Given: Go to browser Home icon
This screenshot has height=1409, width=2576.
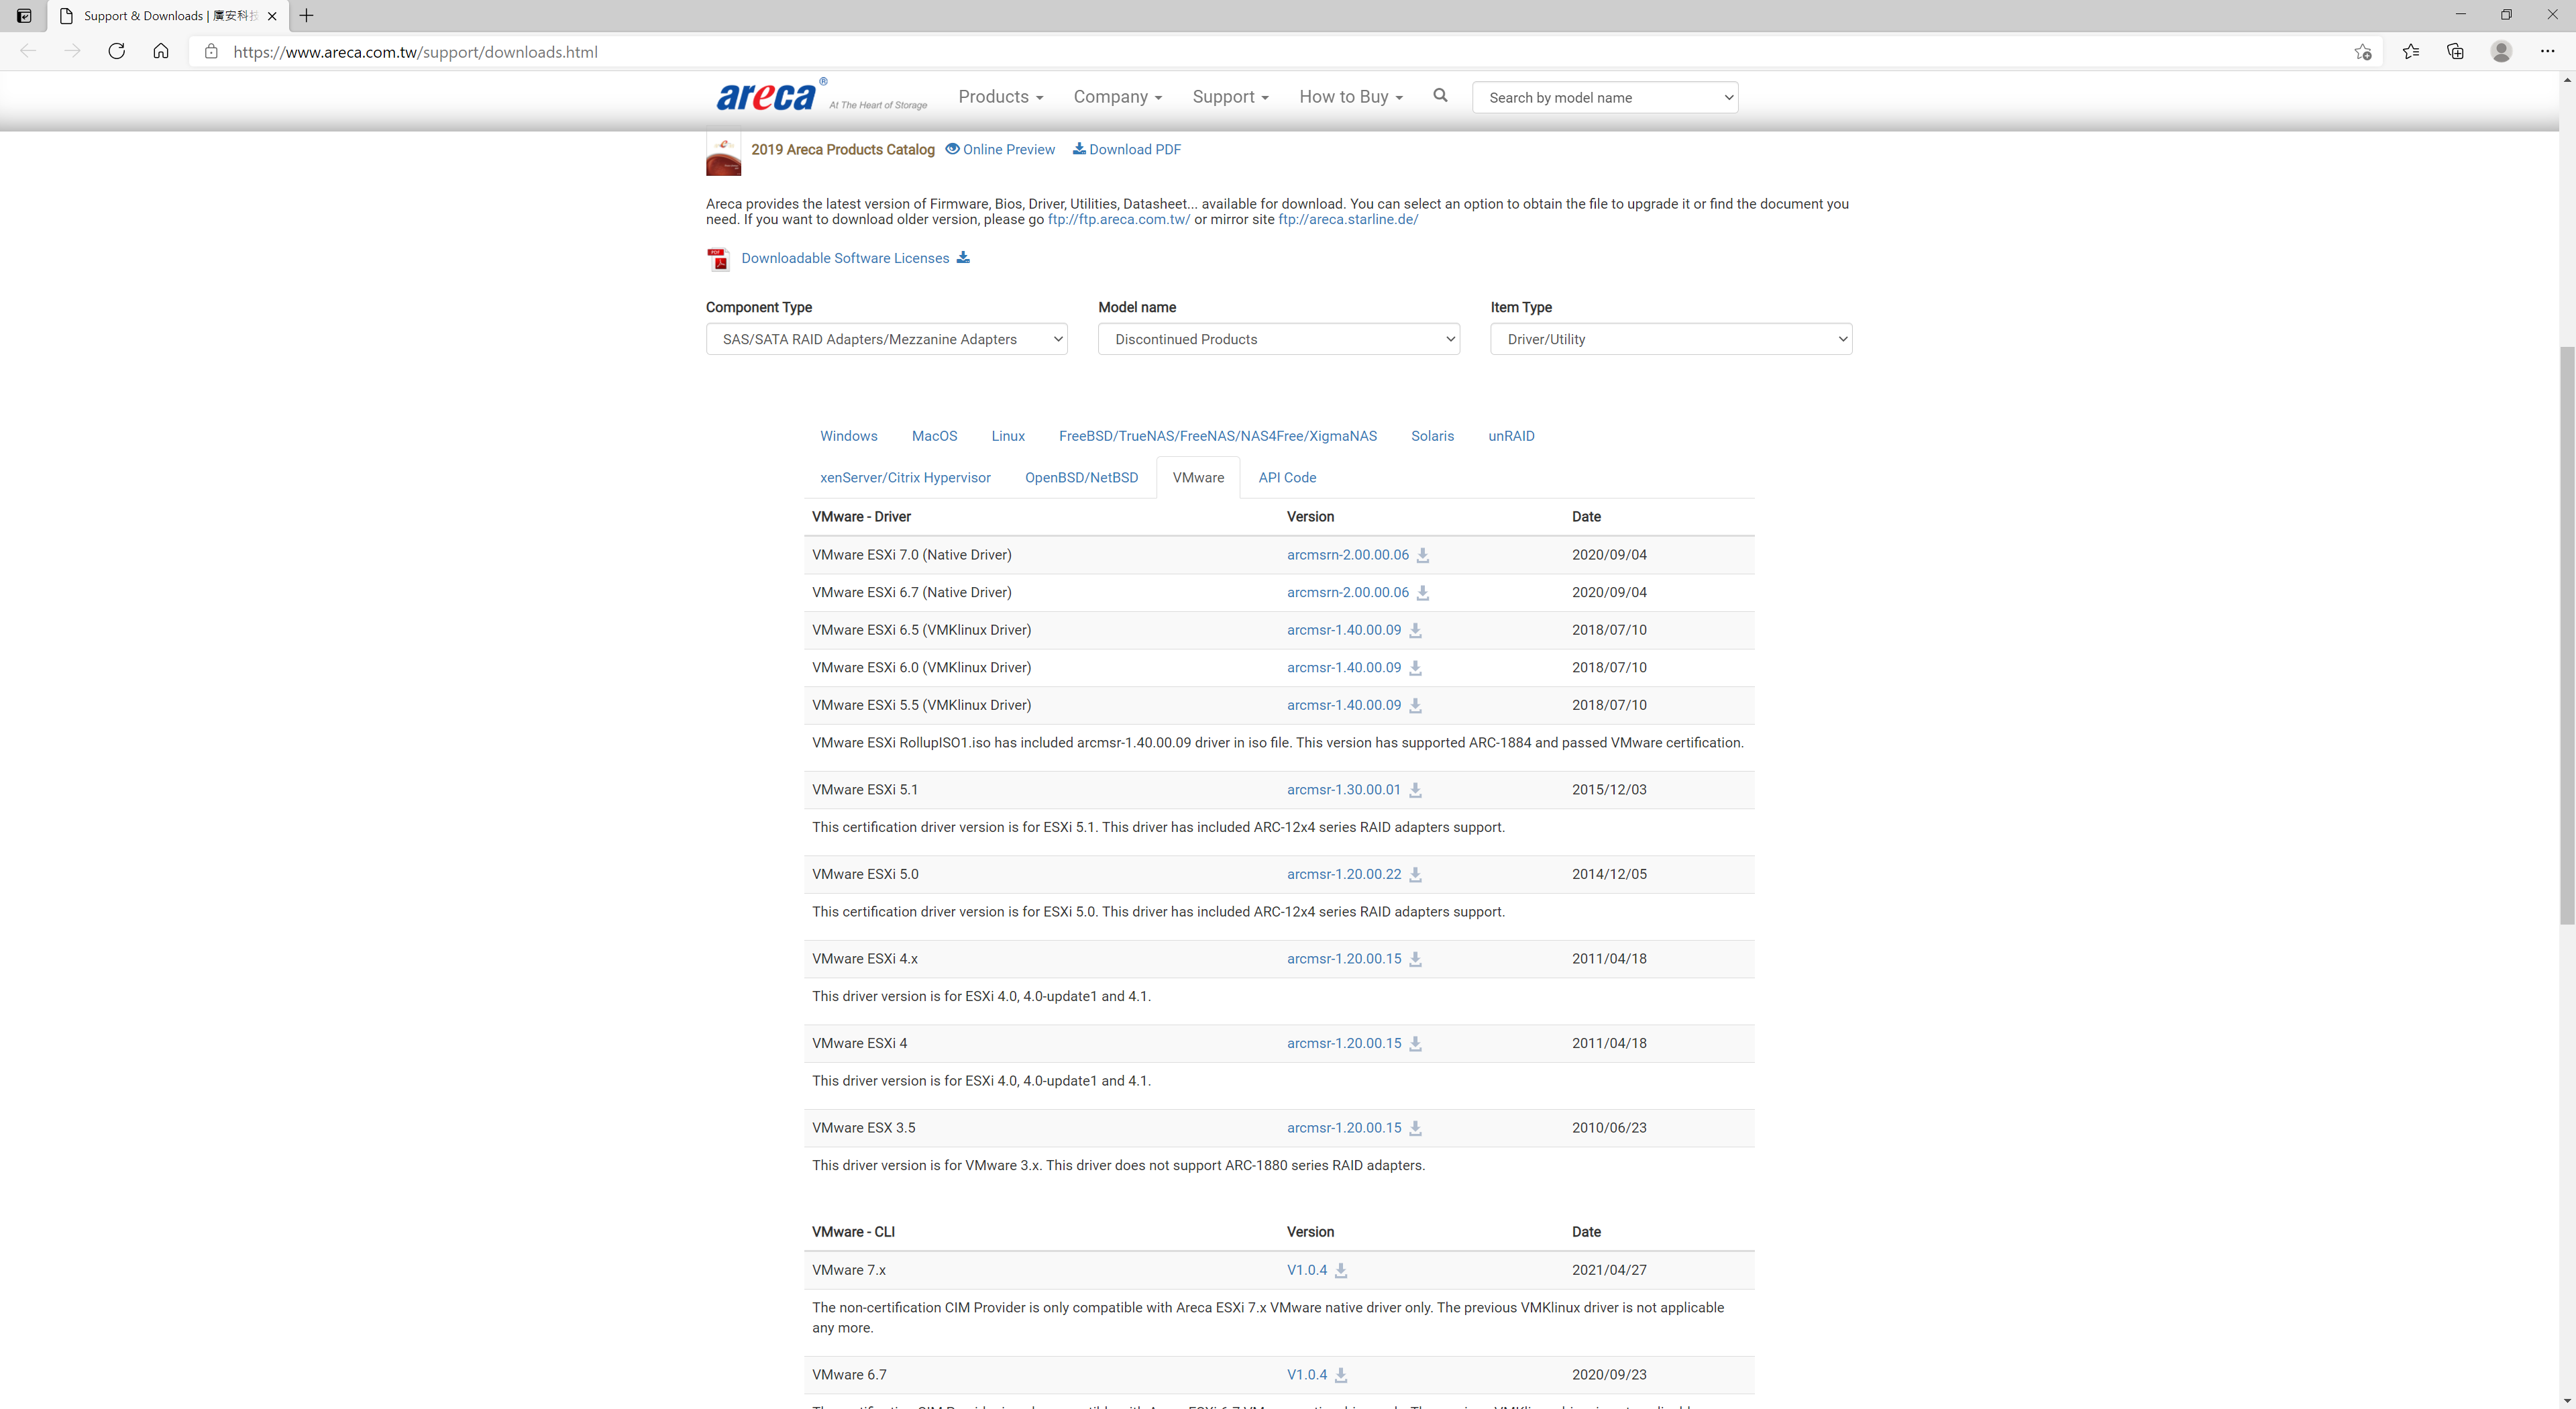Looking at the screenshot, I should (x=161, y=51).
